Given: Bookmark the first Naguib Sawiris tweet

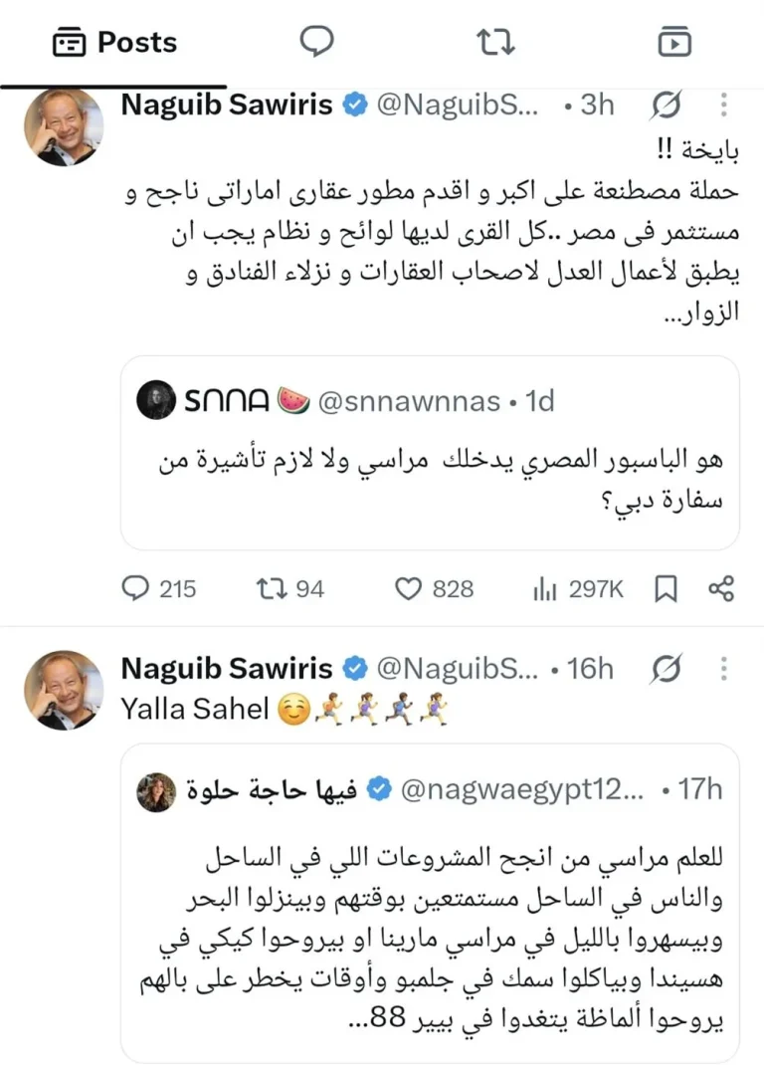Looking at the screenshot, I should point(666,588).
